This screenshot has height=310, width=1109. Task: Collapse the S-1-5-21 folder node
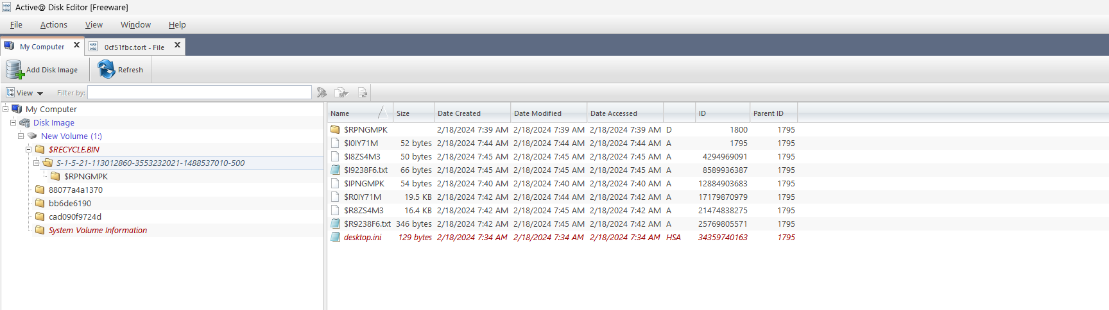(x=36, y=163)
